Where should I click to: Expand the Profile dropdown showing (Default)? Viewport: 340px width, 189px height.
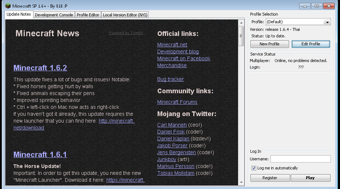click(x=298, y=22)
